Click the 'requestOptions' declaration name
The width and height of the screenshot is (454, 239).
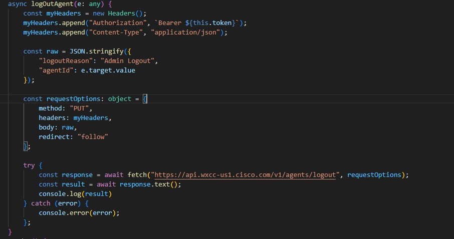pos(73,99)
